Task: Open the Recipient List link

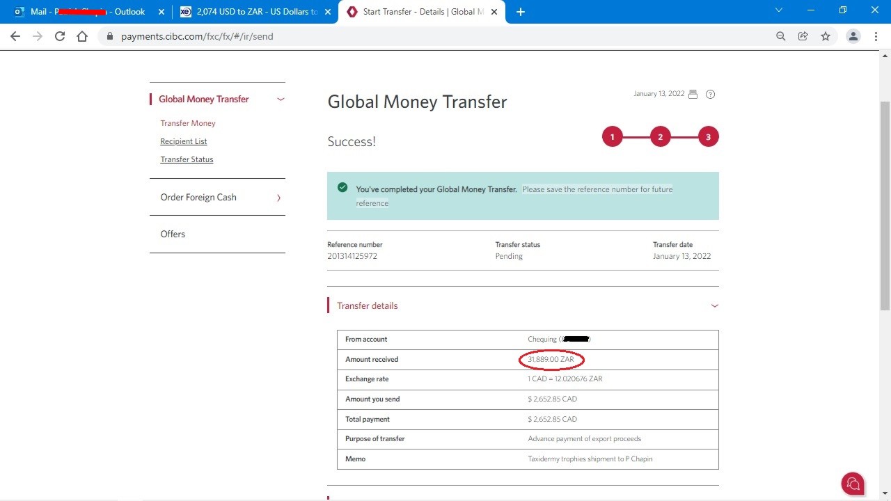Action: point(184,141)
